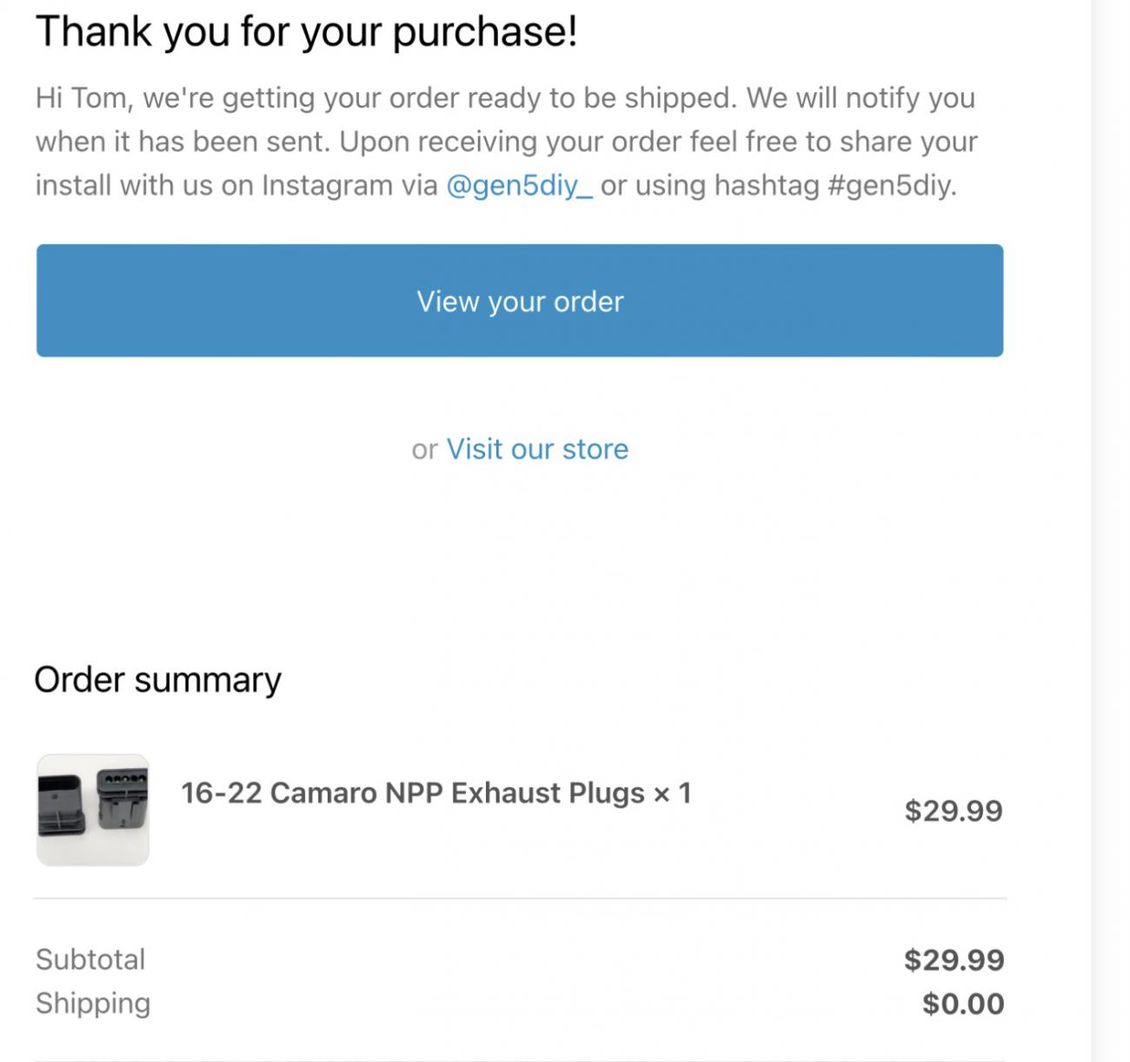Click the divider line below the product row
Viewport: 1130px width, 1062px height.
[x=520, y=899]
